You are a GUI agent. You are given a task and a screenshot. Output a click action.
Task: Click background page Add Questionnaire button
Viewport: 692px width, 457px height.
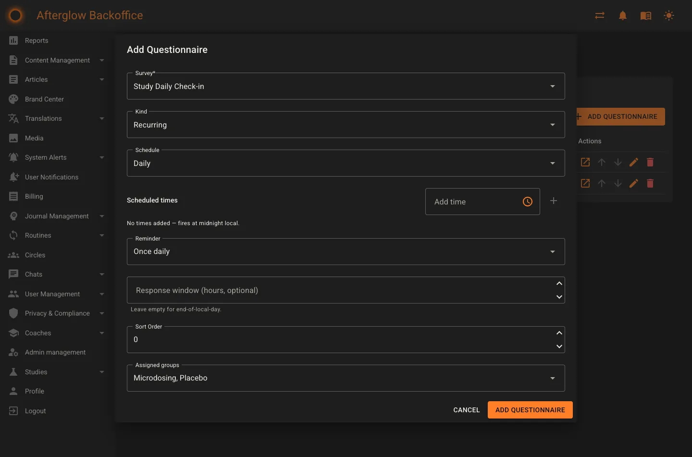(621, 116)
